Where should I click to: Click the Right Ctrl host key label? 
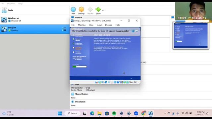pos(133,82)
